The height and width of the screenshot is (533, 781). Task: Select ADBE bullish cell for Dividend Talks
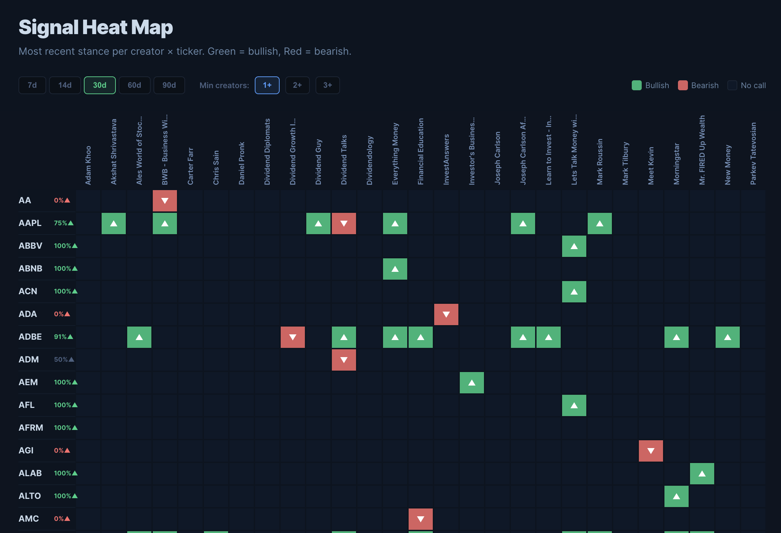pyautogui.click(x=344, y=337)
